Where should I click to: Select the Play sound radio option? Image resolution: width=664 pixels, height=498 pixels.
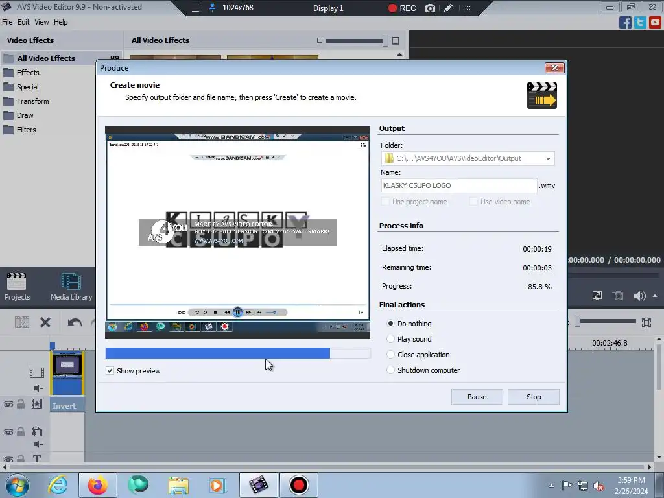tap(390, 339)
